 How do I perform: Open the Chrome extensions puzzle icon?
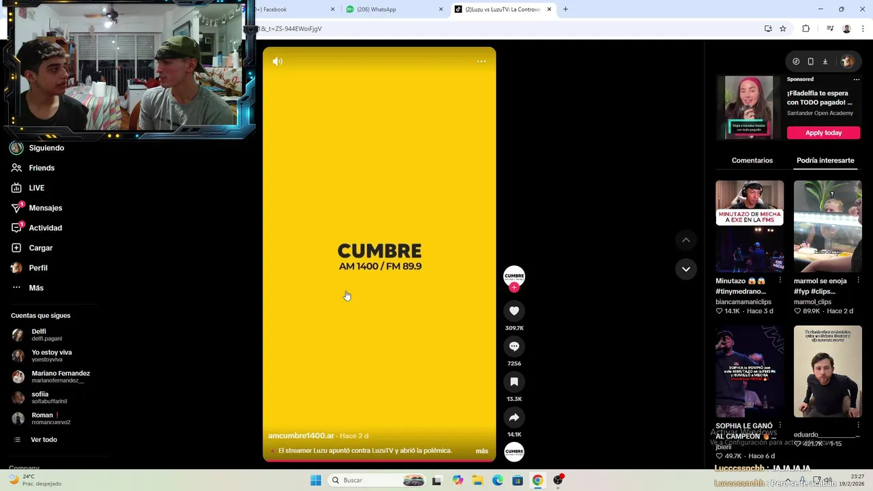(x=806, y=29)
